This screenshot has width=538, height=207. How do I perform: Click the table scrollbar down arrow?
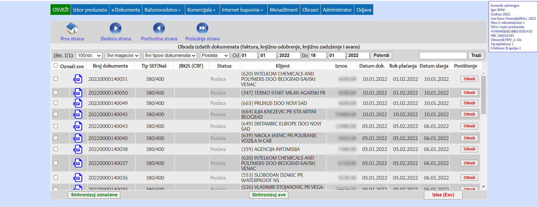pos(483,187)
